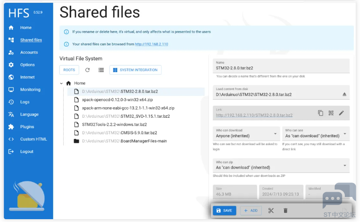Click the SAVE button
This screenshot has width=360, height=222.
224,211
